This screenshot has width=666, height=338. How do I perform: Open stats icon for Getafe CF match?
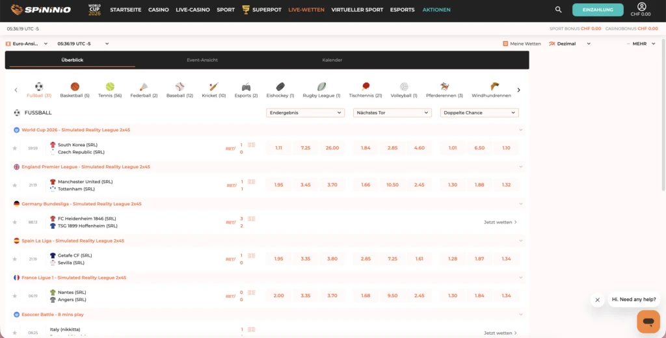coord(251,255)
